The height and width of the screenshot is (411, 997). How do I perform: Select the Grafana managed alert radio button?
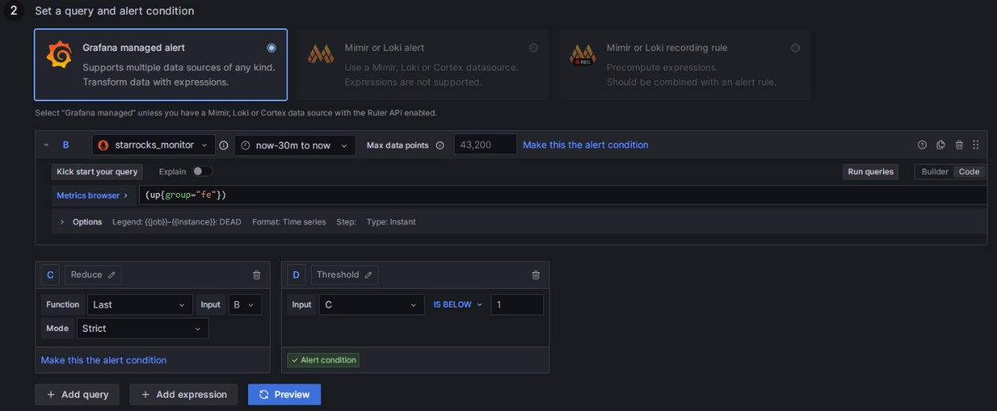tap(272, 48)
